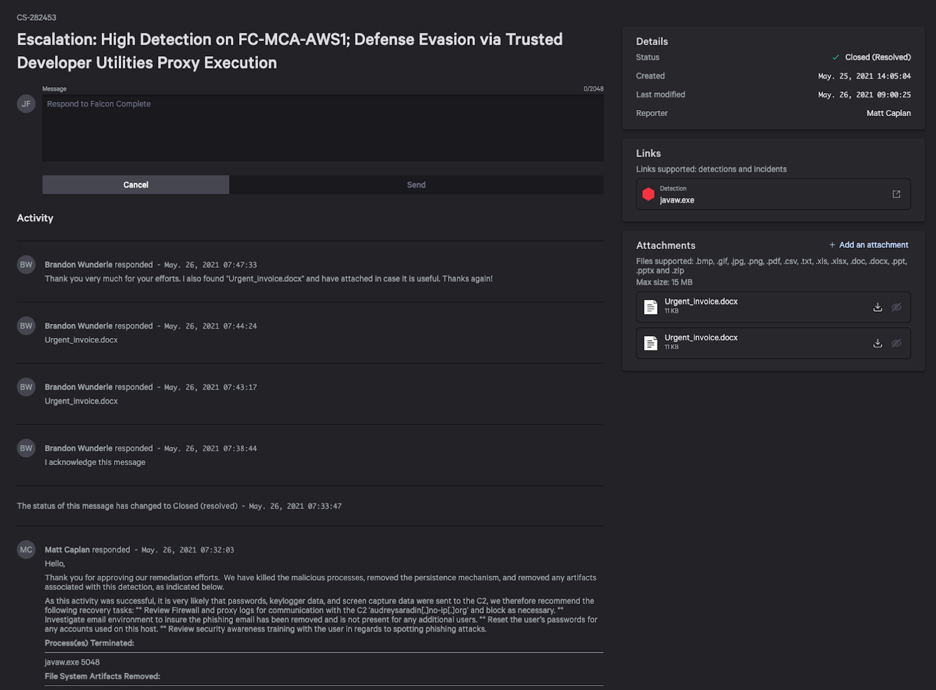Open the javaw.exe detection link card
Viewport: 936px width, 690px height.
click(764, 194)
